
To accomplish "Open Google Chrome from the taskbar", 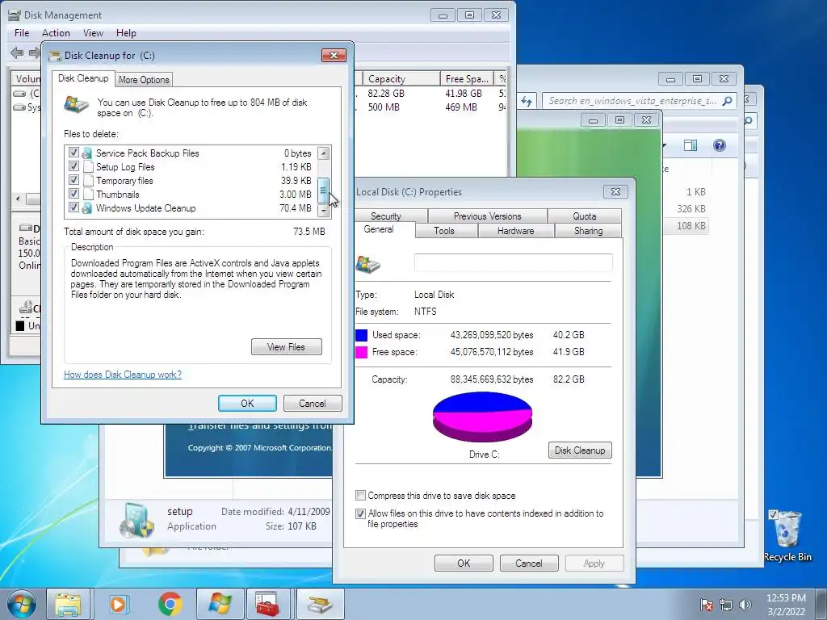I will [170, 604].
